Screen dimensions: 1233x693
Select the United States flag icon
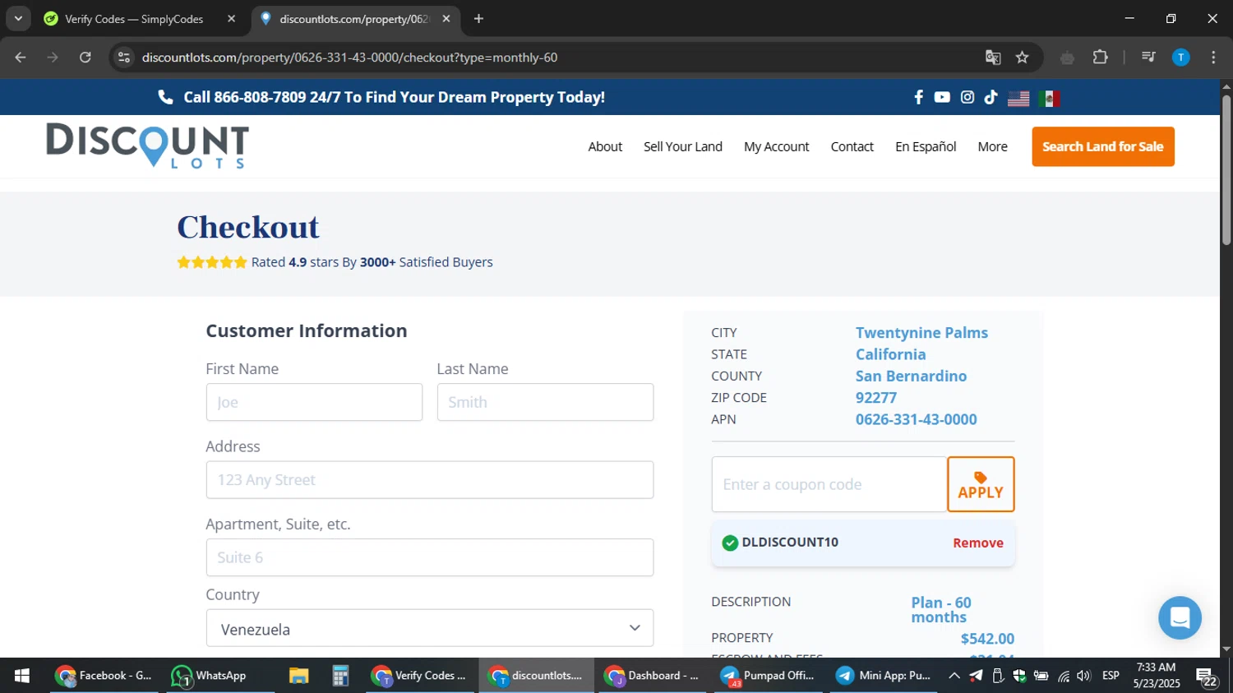pos(1018,99)
